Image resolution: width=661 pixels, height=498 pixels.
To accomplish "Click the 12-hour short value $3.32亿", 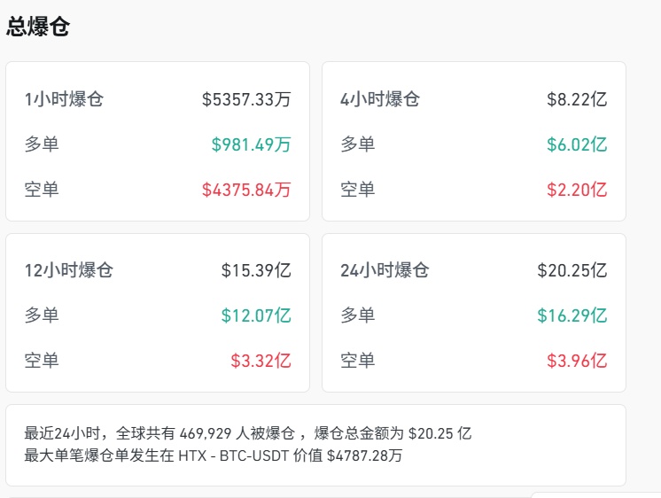I will (x=261, y=361).
